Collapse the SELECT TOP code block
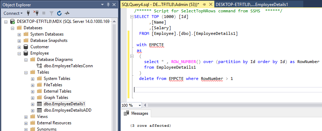This screenshot has height=131, width=322. (x=132, y=17)
